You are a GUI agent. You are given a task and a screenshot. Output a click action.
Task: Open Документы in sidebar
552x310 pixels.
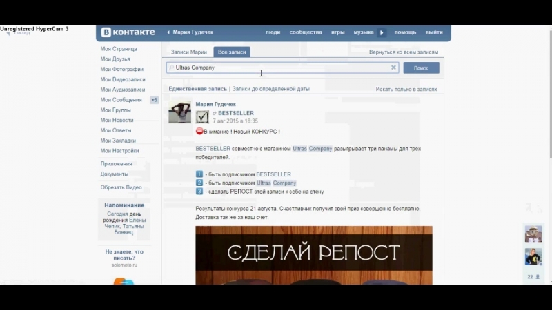pos(114,174)
